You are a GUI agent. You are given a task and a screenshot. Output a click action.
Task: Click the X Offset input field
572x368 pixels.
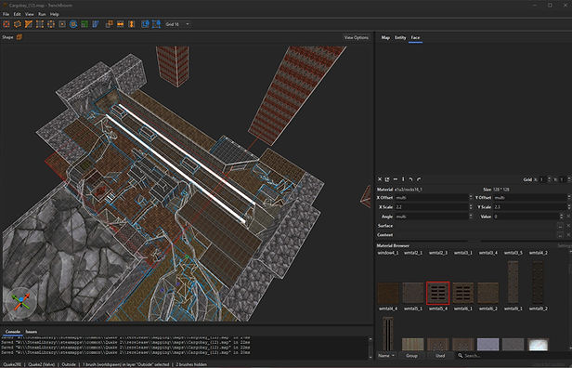[x=432, y=198]
